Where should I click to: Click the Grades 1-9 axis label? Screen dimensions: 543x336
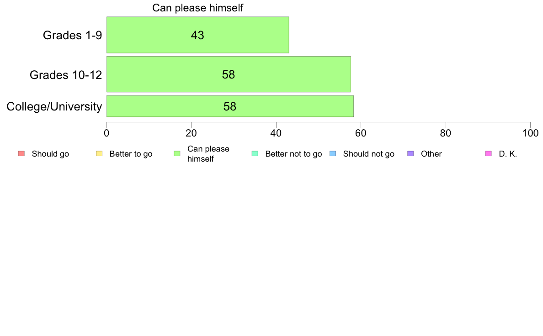click(x=72, y=35)
